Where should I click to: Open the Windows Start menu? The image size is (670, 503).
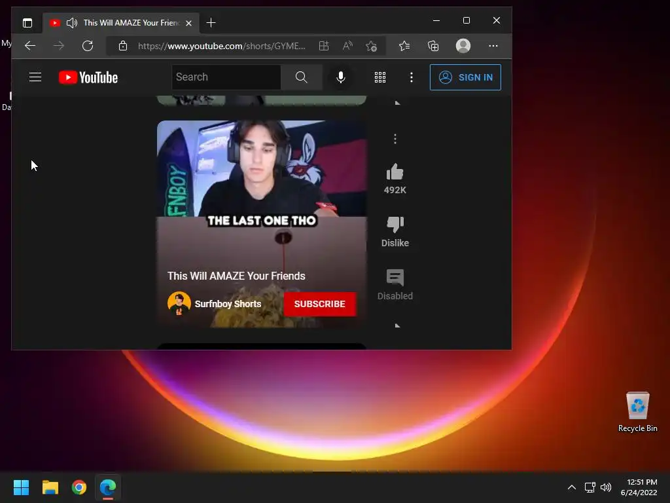click(x=21, y=487)
